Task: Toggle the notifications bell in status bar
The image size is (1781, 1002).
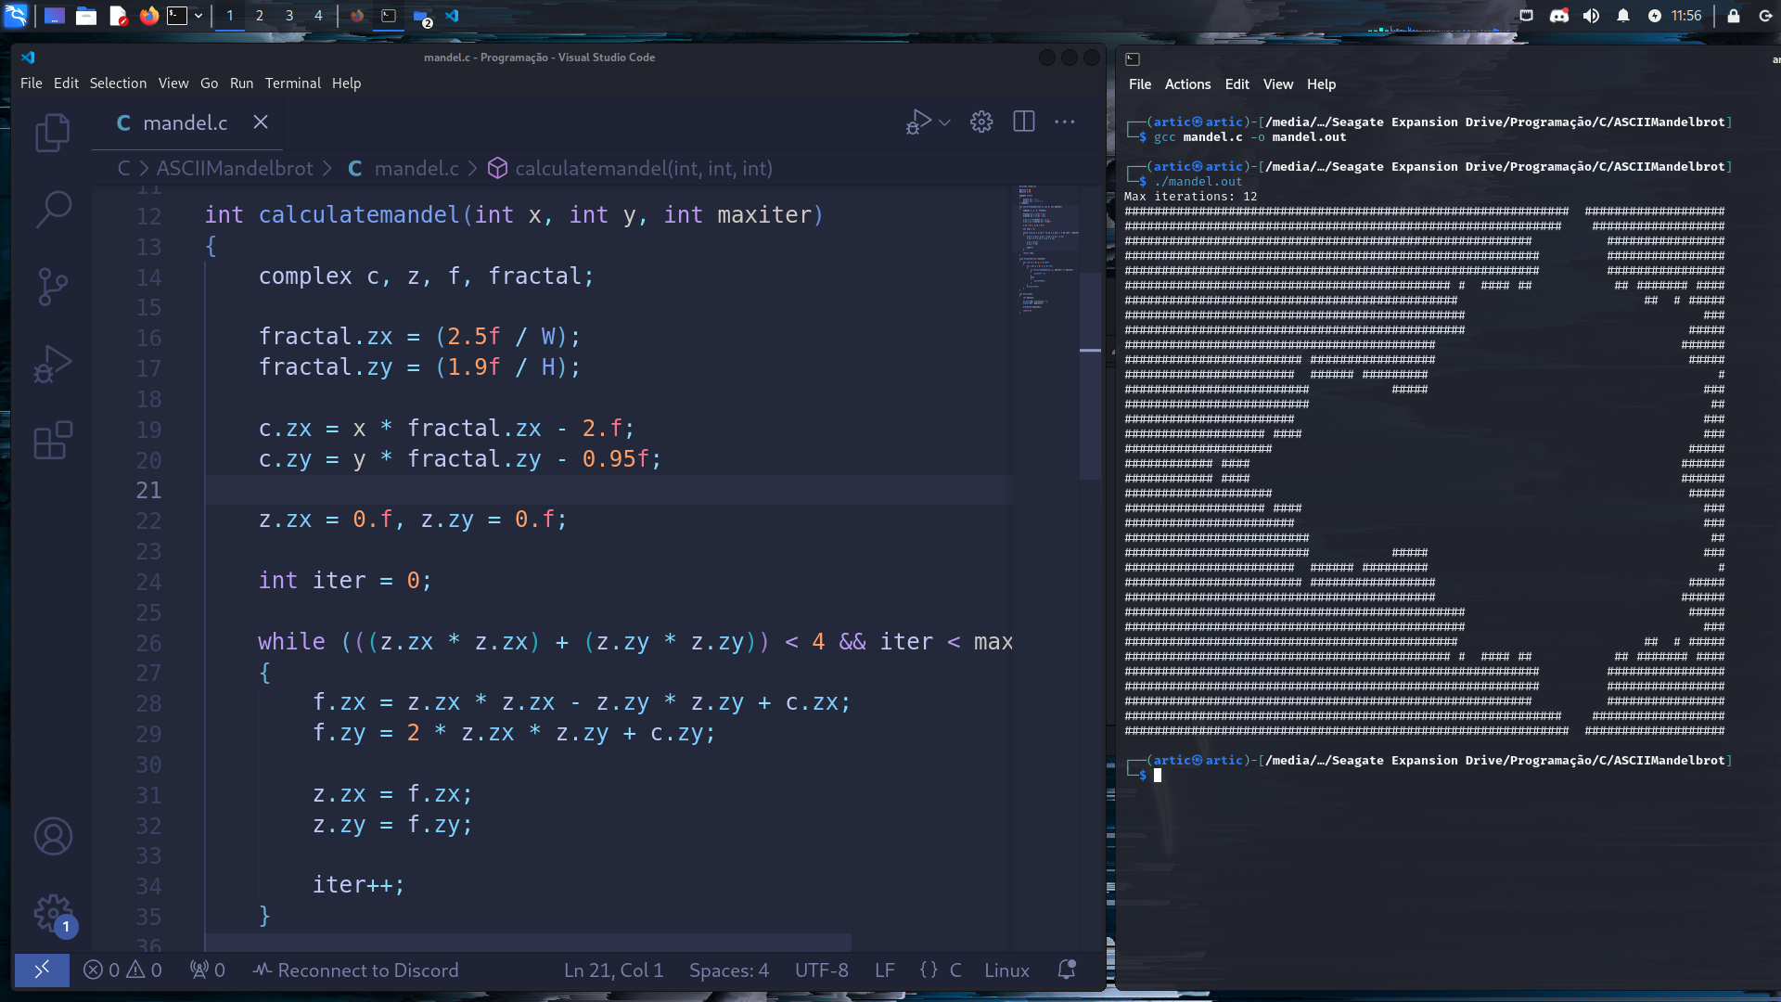Action: coord(1067,970)
